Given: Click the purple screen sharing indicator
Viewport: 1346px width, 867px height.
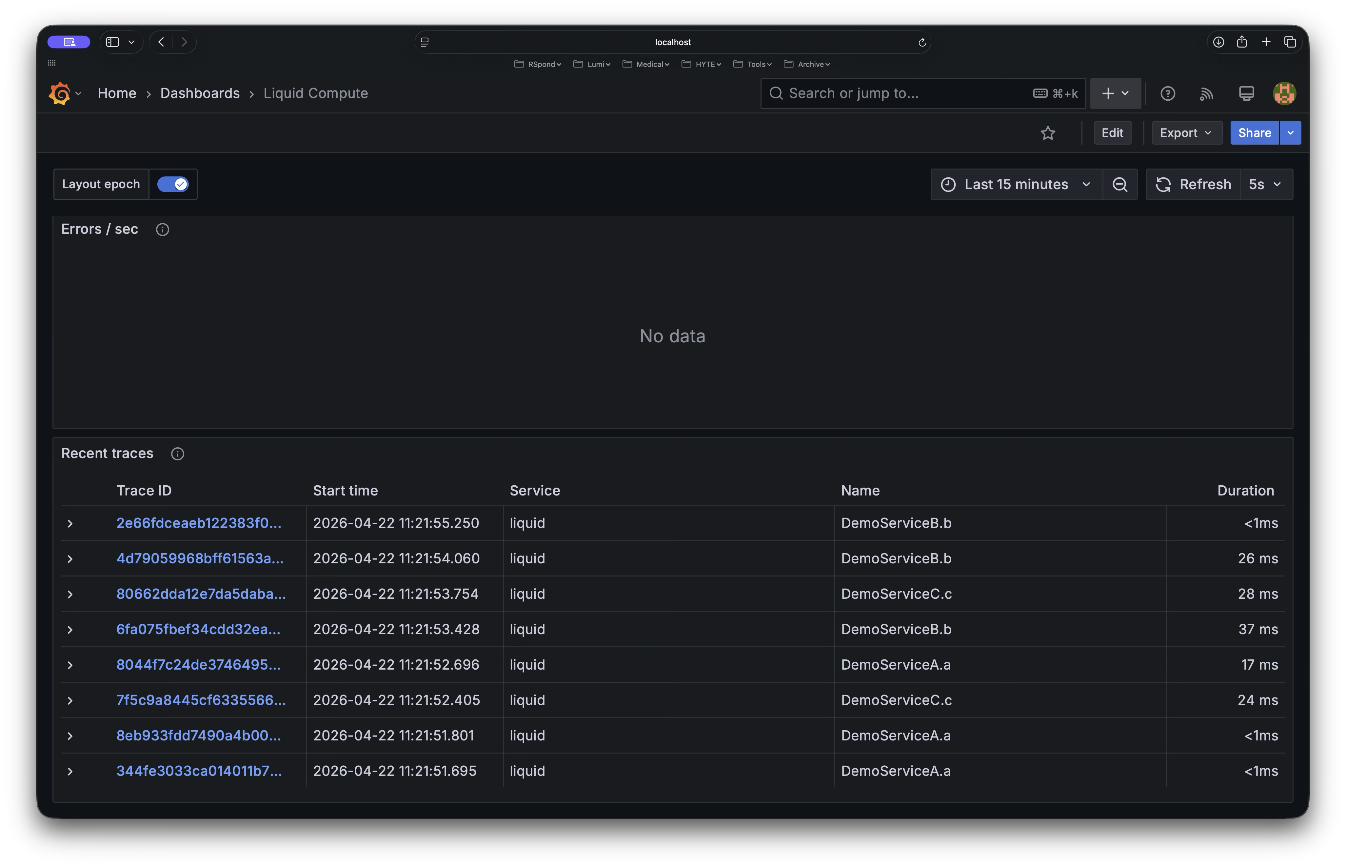Looking at the screenshot, I should pos(69,42).
